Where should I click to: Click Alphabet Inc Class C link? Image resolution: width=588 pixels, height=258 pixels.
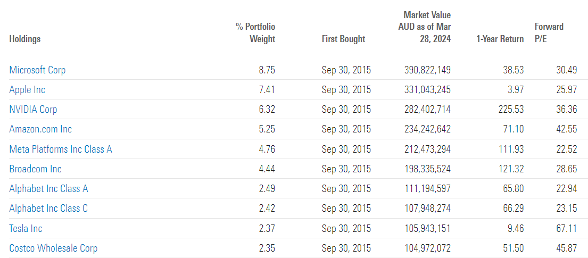tap(49, 209)
